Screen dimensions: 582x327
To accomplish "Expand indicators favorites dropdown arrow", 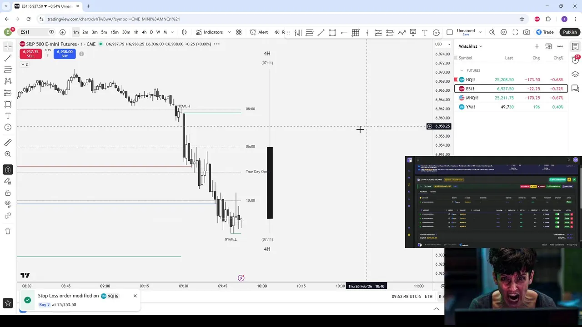I will point(229,32).
